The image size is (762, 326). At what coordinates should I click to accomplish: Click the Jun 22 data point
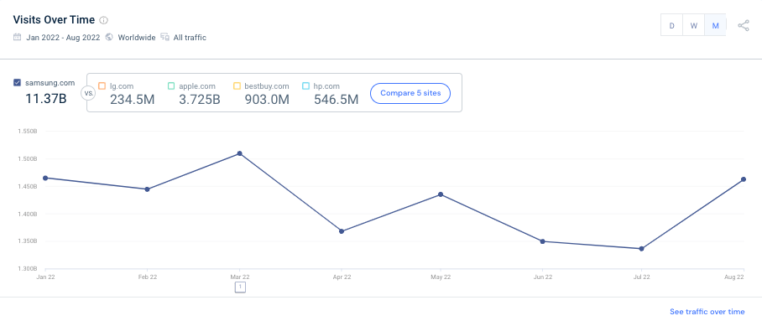(x=542, y=241)
